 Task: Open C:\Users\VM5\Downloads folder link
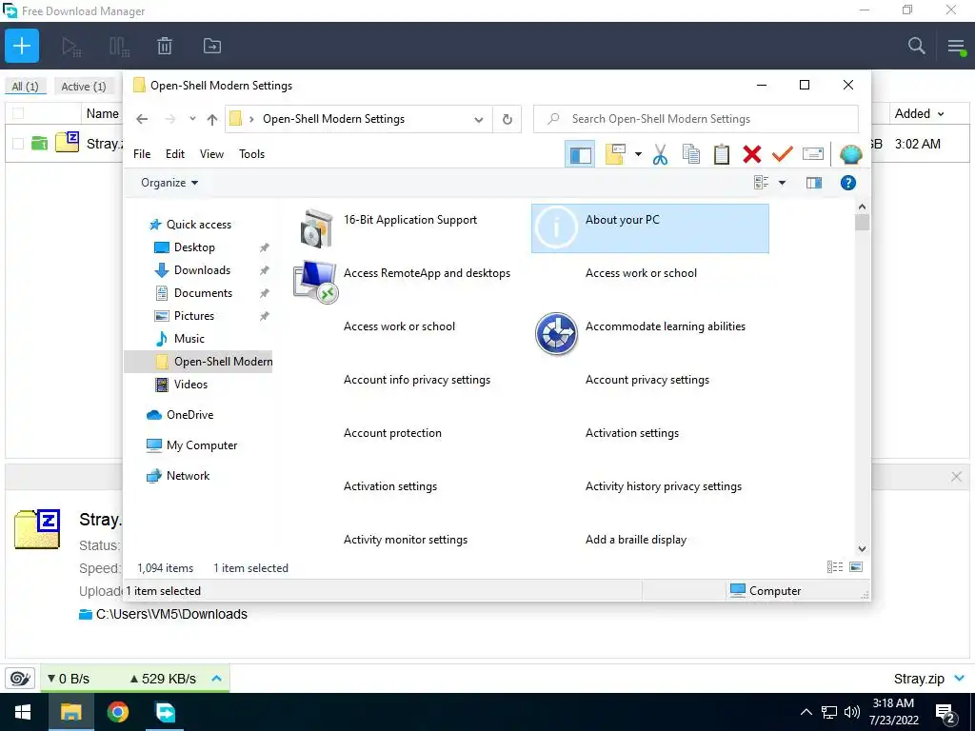tap(171, 614)
